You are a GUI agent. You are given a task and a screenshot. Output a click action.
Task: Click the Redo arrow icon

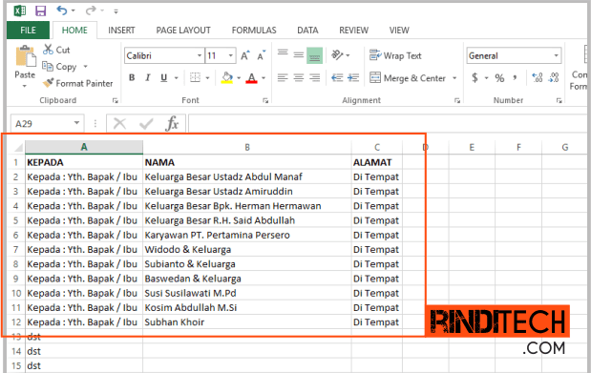click(x=91, y=10)
